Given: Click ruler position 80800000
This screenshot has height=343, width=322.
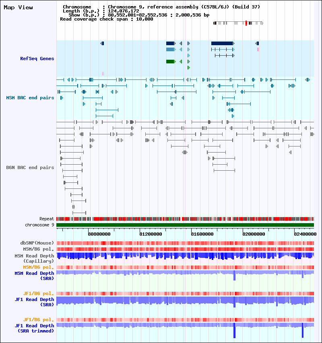Looking at the screenshot, I should (99, 234).
